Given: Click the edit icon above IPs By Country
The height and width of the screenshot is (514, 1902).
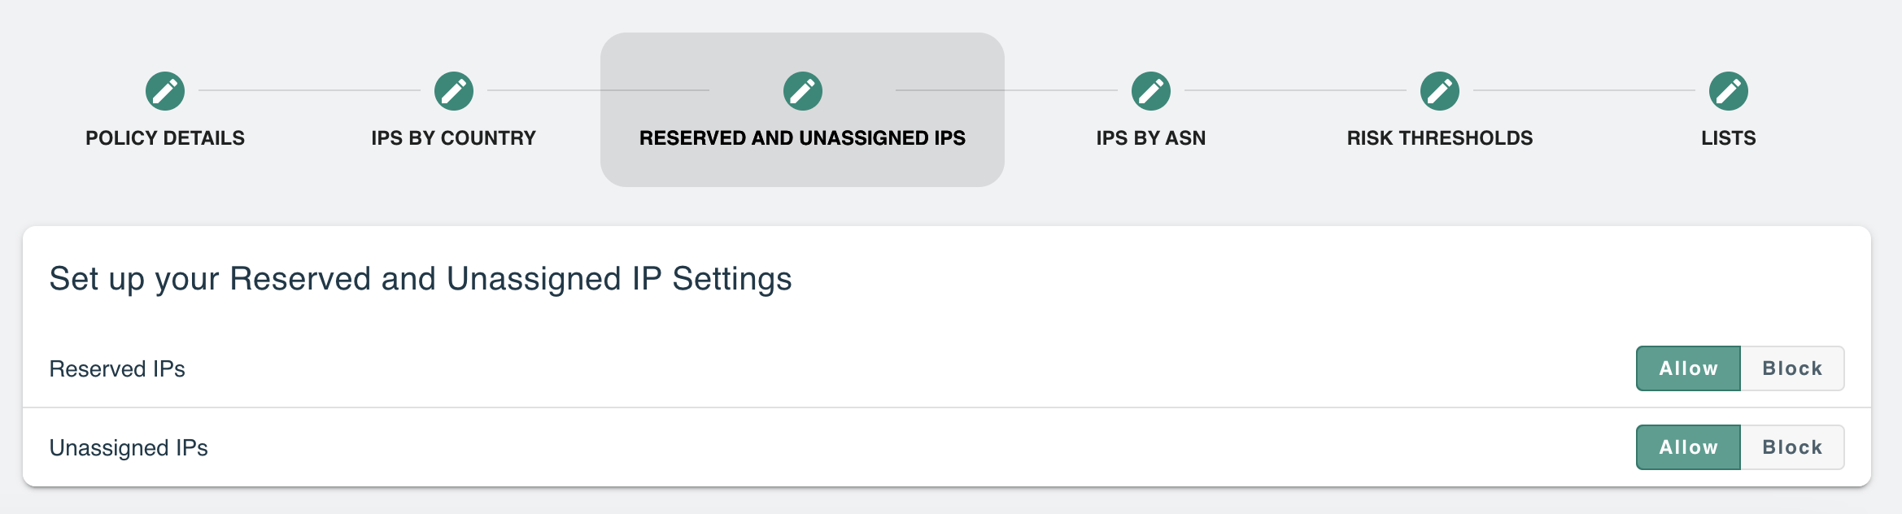Looking at the screenshot, I should (x=454, y=90).
